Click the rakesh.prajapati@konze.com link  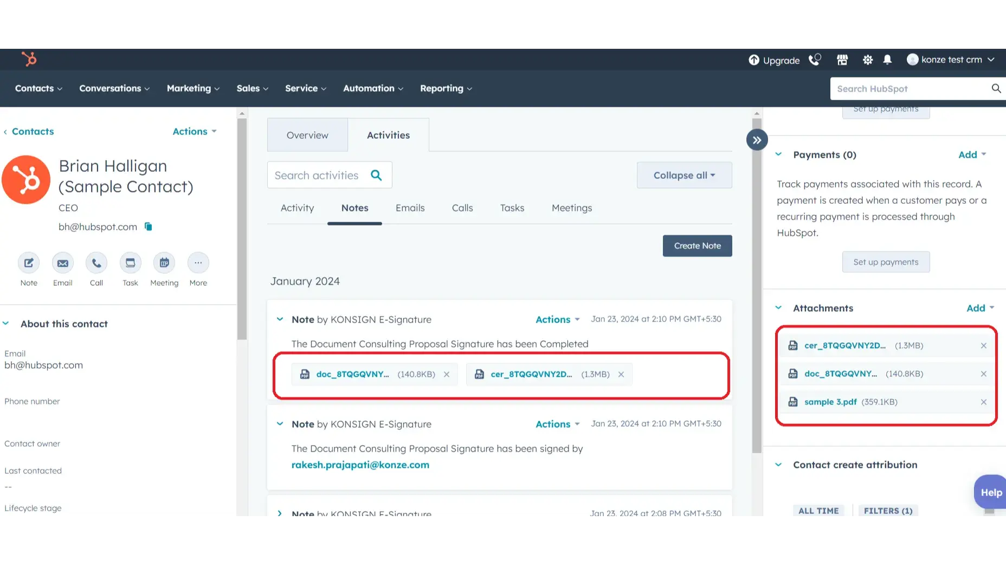360,465
